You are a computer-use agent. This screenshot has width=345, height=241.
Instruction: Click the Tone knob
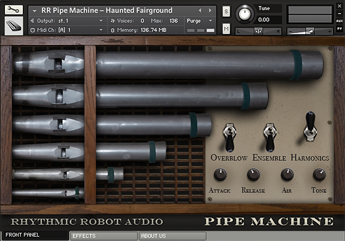tap(319, 174)
